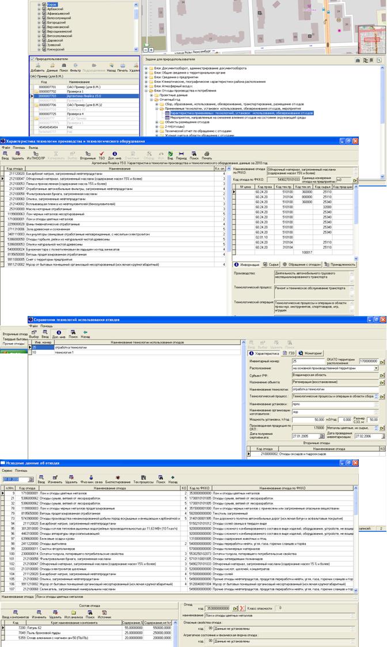Click the Из ПНООЛР toolbar button
This screenshot has height=647, width=387.
click(36, 155)
